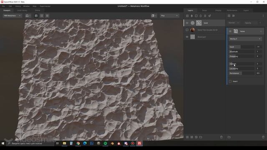Click the second icon at bottom of layer stack
The height and width of the screenshot is (150, 267).
192,137
